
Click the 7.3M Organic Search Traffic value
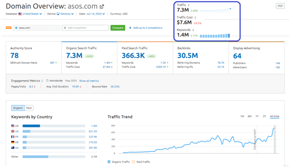pos(74,56)
